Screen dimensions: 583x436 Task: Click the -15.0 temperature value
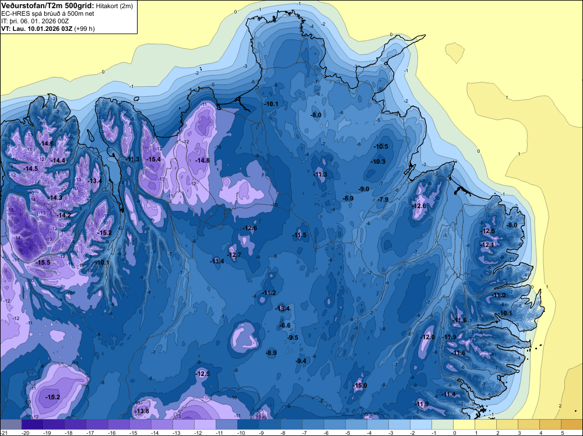[x=360, y=386]
